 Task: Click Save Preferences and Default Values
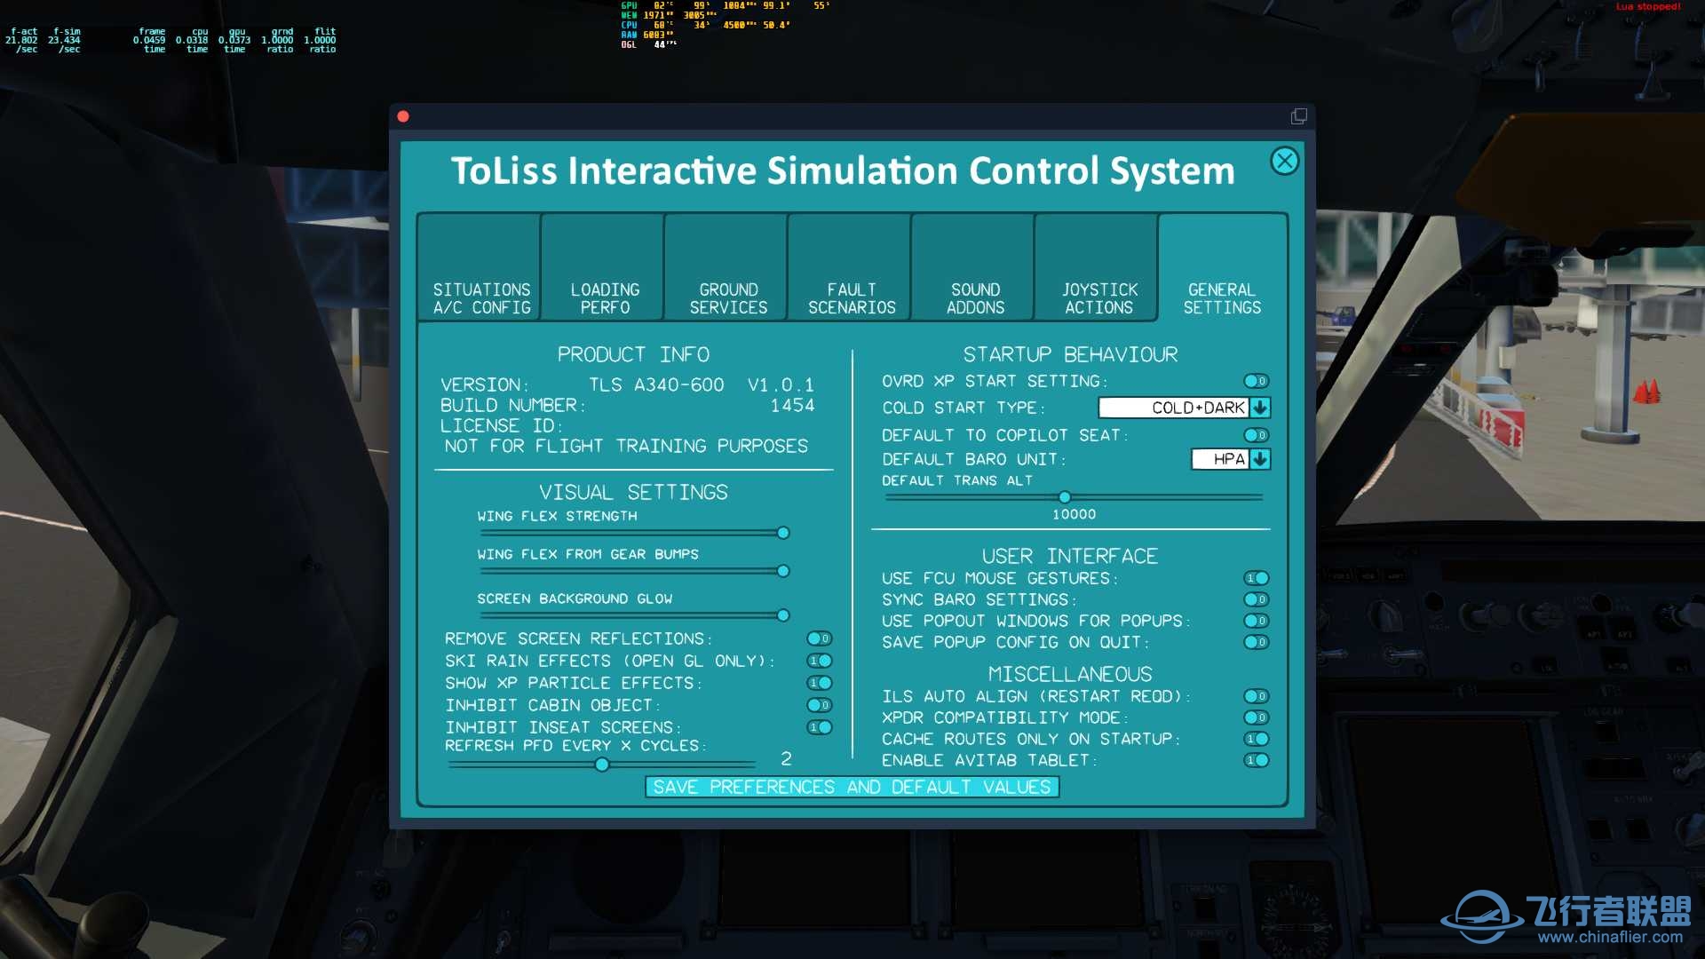852,787
